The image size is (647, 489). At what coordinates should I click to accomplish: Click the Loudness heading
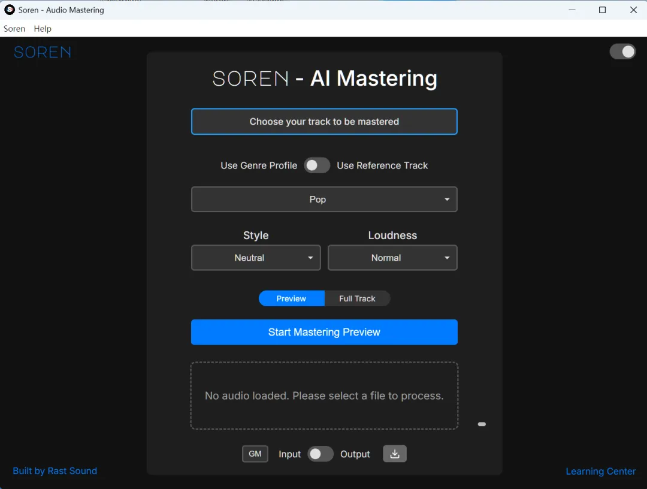coord(392,236)
